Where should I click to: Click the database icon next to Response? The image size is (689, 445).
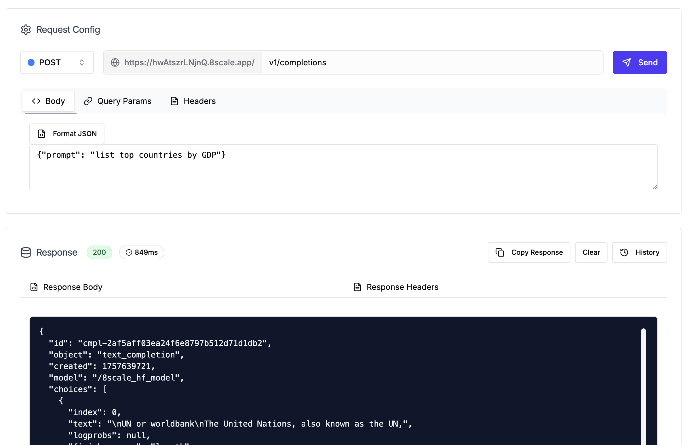26,252
